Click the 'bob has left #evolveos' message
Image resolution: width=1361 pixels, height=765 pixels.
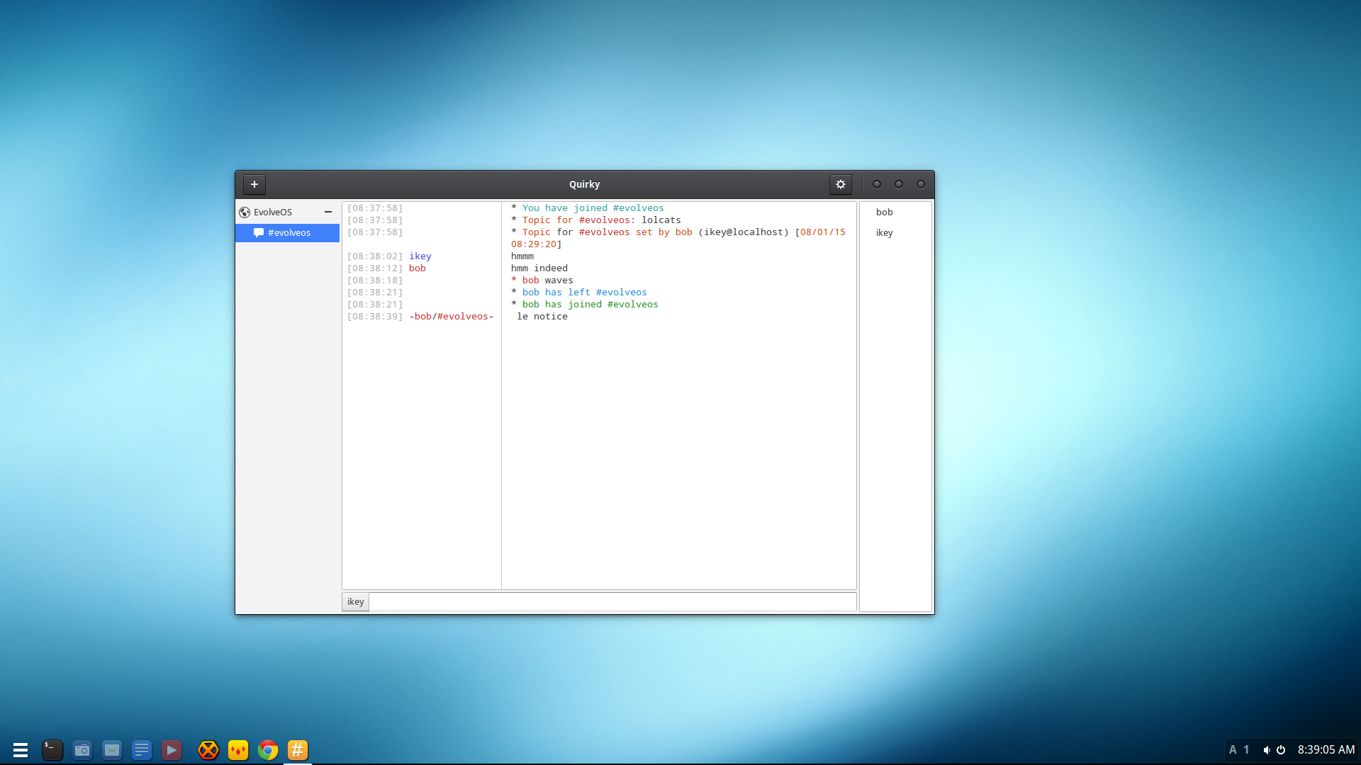coord(579,293)
